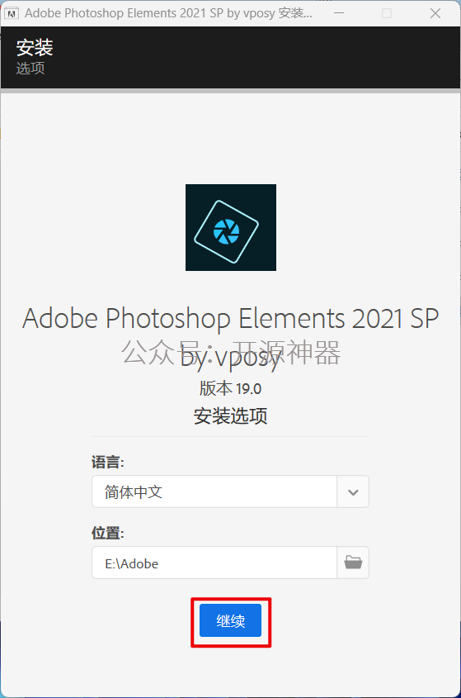Click the 位置 label
Screen dimensions: 461x698
pos(108,533)
